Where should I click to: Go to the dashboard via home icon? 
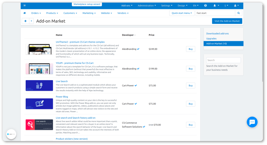(24, 13)
